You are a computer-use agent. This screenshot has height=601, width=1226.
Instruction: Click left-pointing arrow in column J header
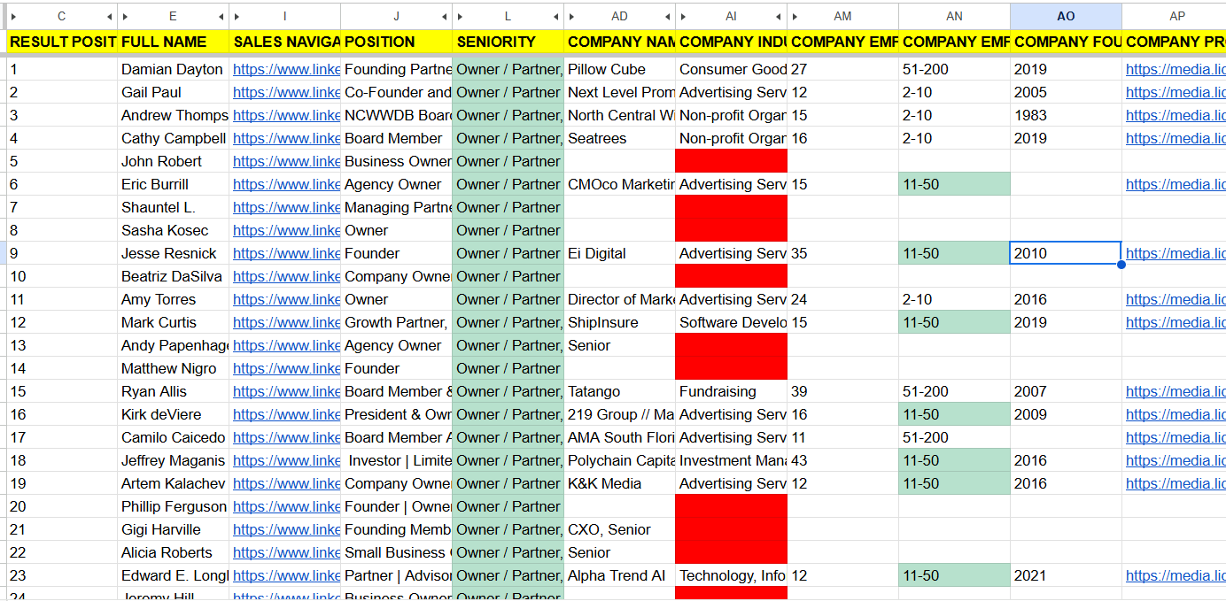click(x=444, y=17)
